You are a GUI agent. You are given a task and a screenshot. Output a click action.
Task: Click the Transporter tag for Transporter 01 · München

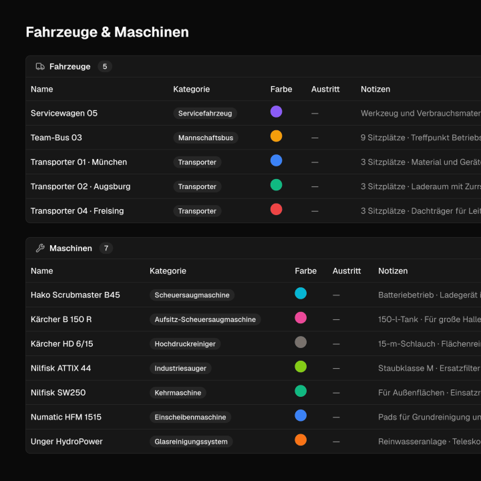point(197,162)
